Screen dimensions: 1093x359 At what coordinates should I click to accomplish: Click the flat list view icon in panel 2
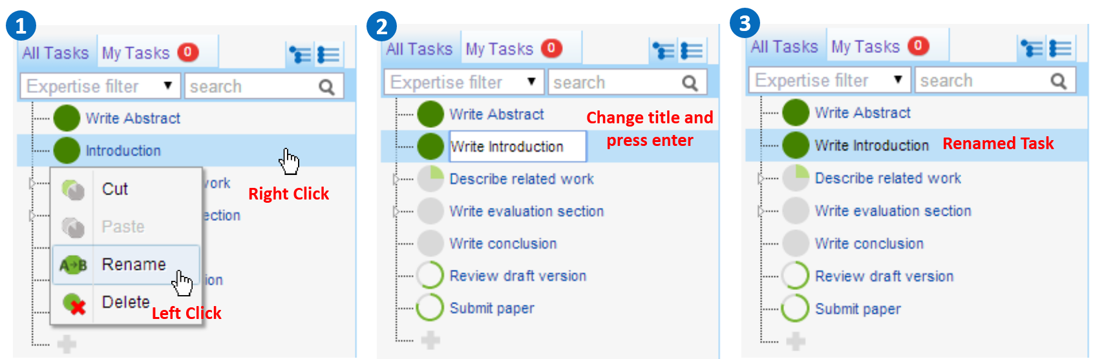692,50
